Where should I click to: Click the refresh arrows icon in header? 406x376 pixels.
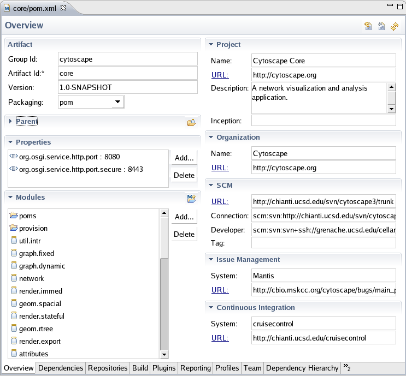pyautogui.click(x=394, y=26)
